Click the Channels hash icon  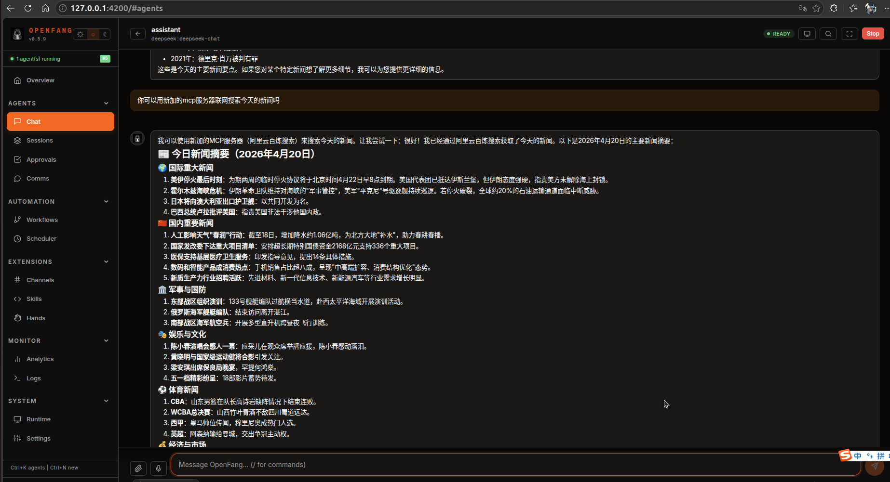coord(17,280)
